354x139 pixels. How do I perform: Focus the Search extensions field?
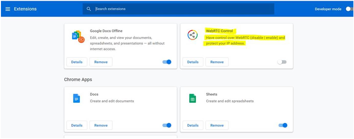(x=178, y=9)
